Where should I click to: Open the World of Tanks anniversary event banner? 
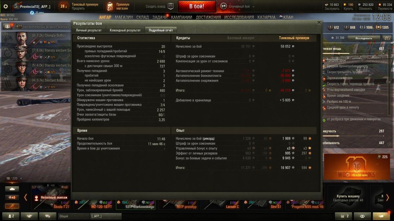click(357, 167)
